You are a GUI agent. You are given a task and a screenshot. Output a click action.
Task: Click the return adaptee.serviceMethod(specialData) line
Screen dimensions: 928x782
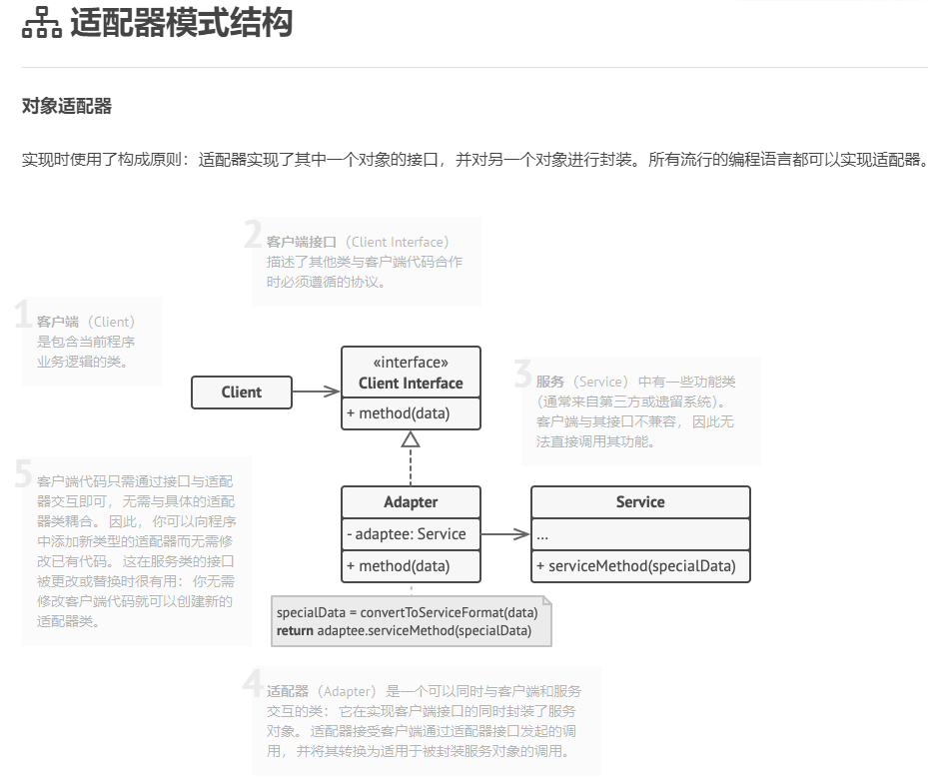click(x=404, y=630)
